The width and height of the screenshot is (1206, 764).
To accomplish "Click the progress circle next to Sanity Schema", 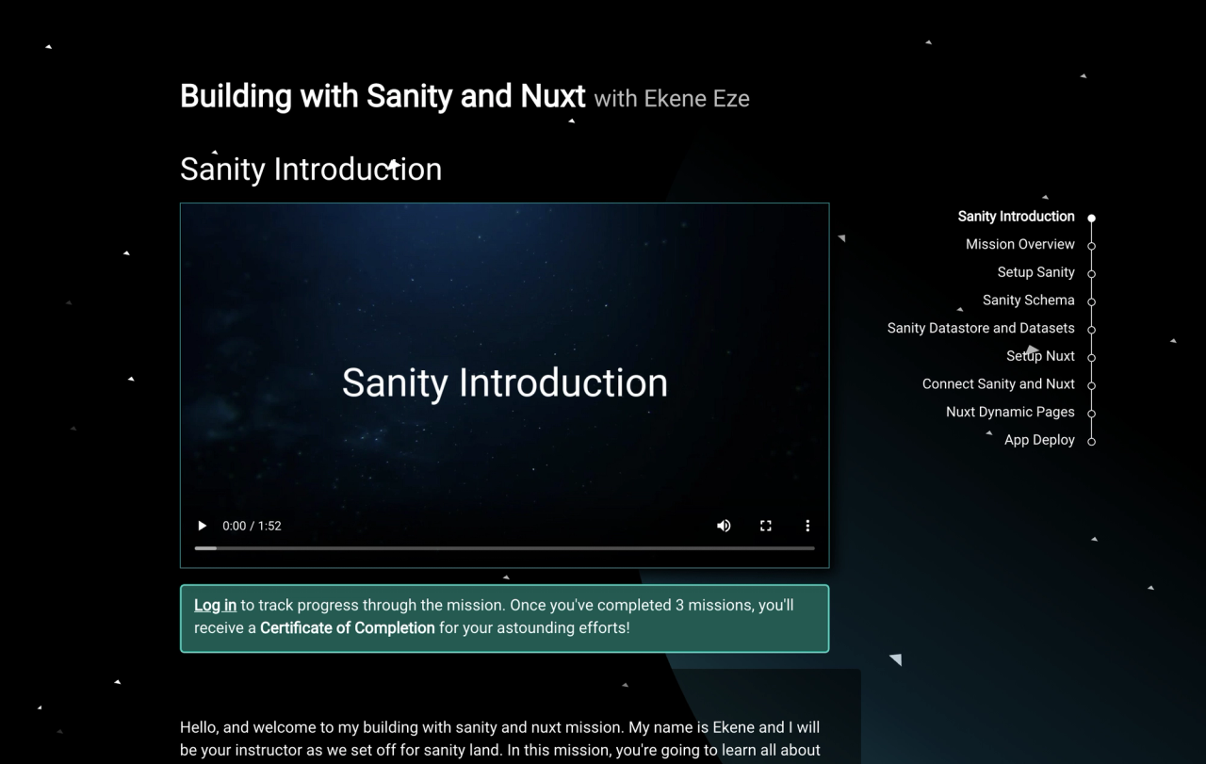I will point(1091,301).
